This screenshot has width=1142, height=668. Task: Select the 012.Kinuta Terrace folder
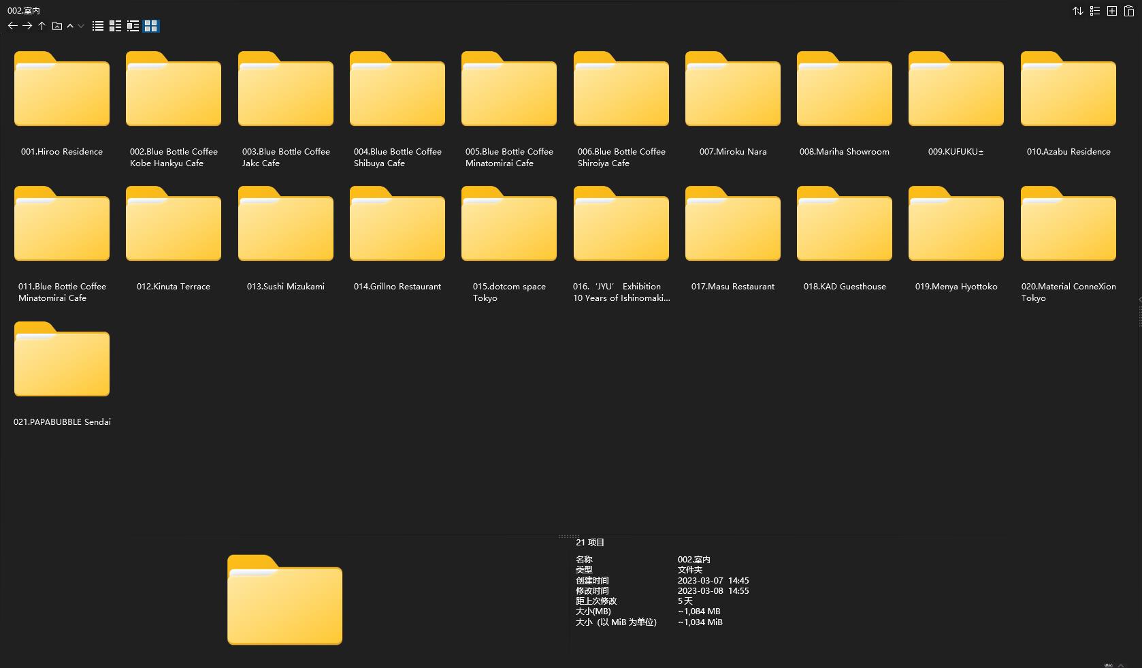[174, 238]
